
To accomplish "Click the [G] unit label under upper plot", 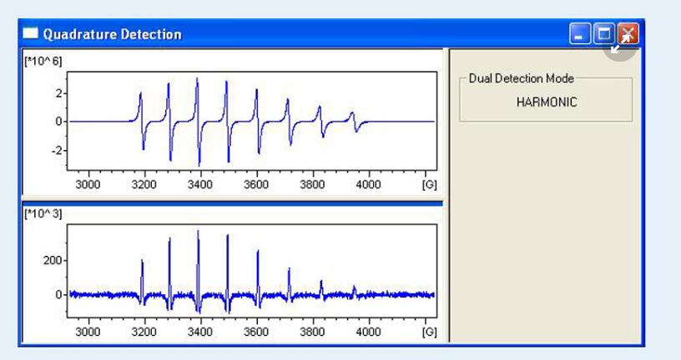I will pos(429,185).
